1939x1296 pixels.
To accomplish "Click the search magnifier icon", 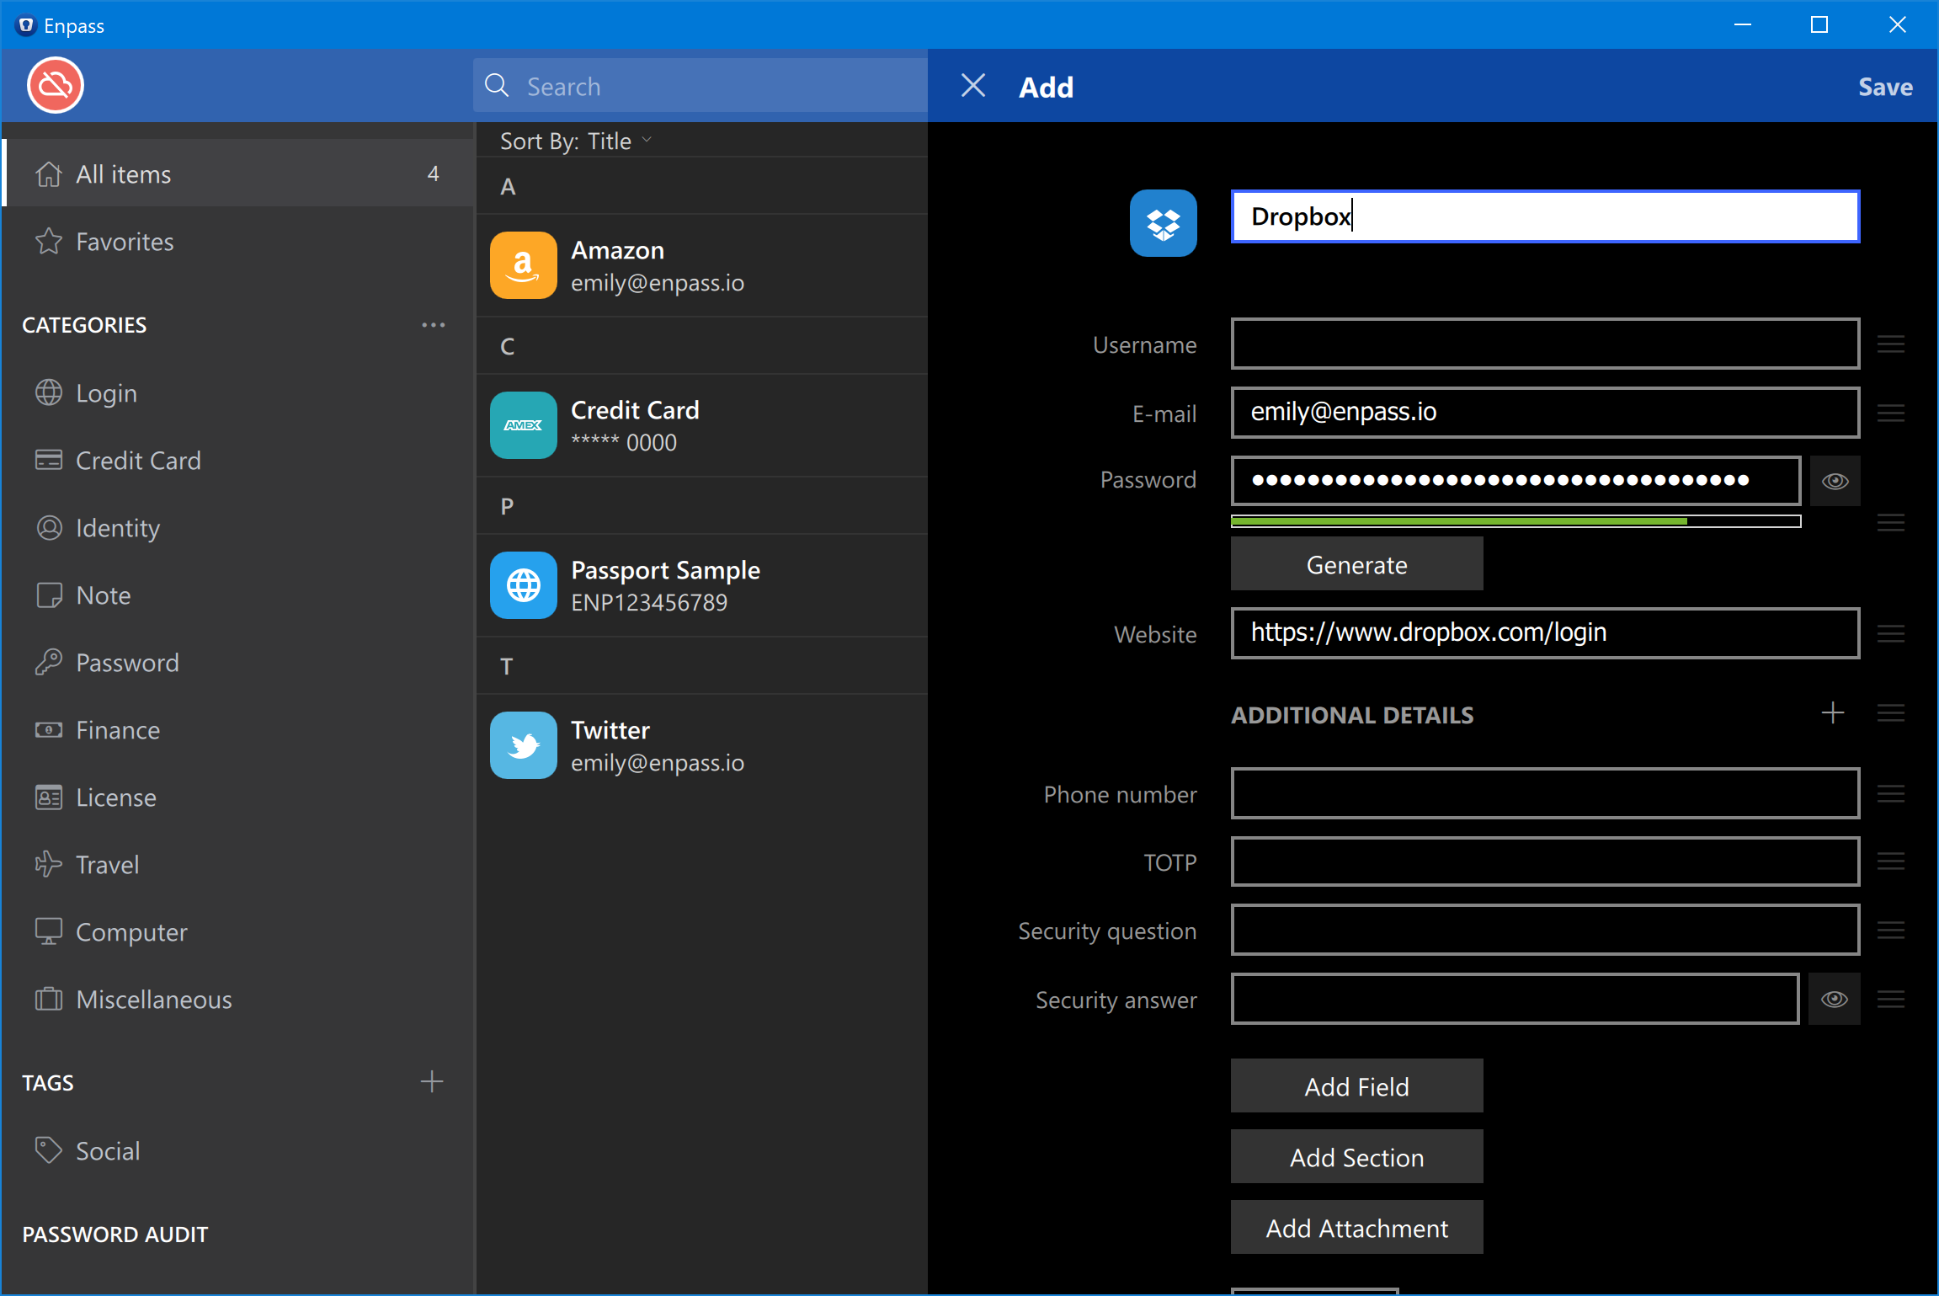I will pos(497,86).
